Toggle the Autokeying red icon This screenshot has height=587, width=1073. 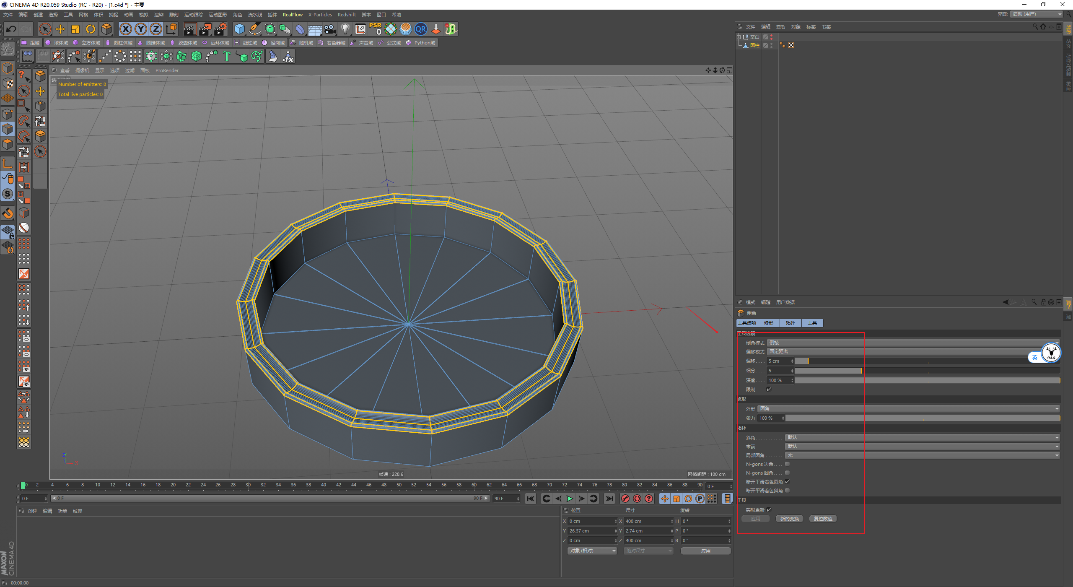(x=637, y=499)
